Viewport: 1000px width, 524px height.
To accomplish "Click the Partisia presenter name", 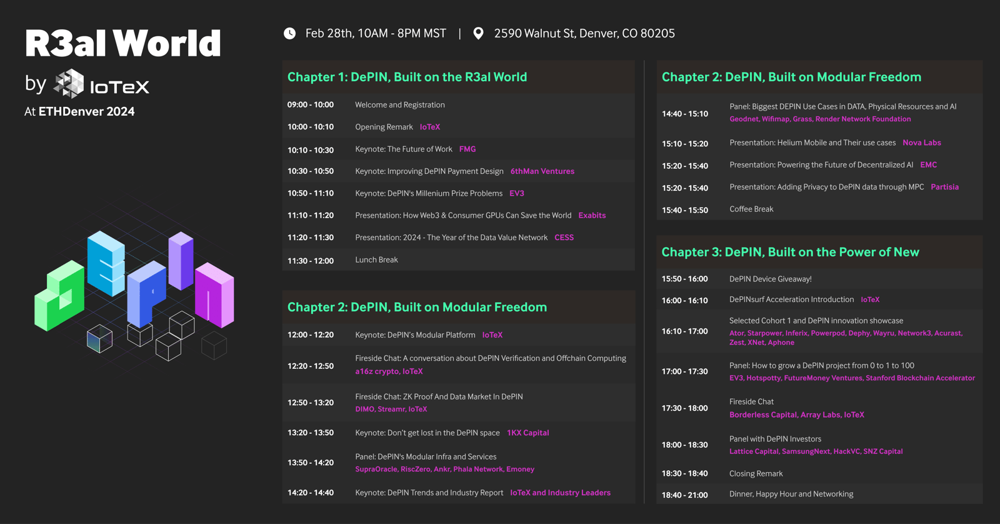I will pyautogui.click(x=944, y=187).
